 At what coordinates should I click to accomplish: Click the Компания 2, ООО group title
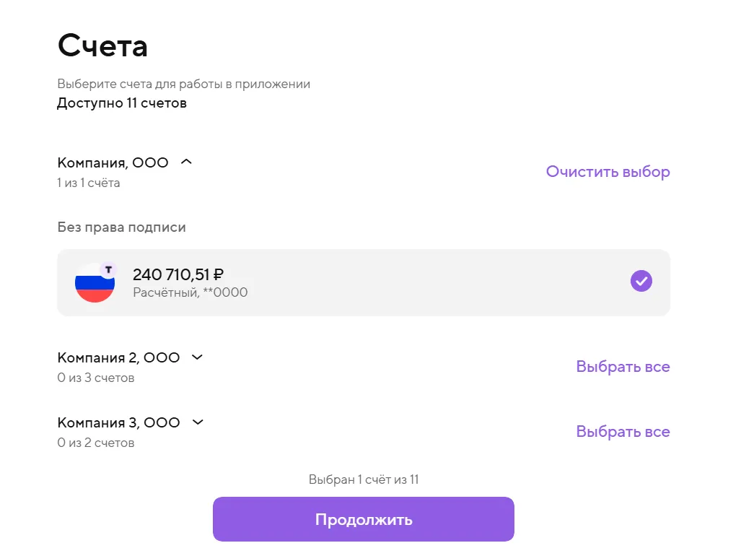118,358
